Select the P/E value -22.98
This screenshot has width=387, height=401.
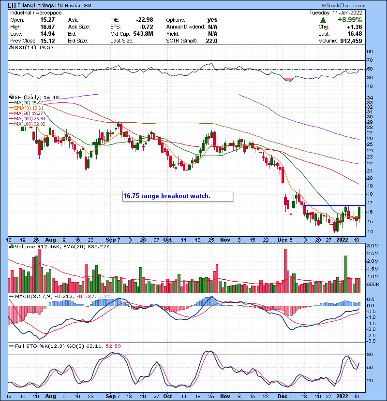145,20
